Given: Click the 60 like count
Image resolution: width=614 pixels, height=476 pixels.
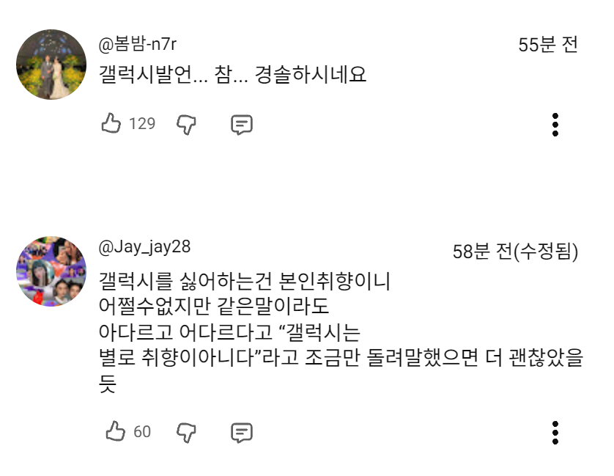Looking at the screenshot, I should (x=142, y=432).
